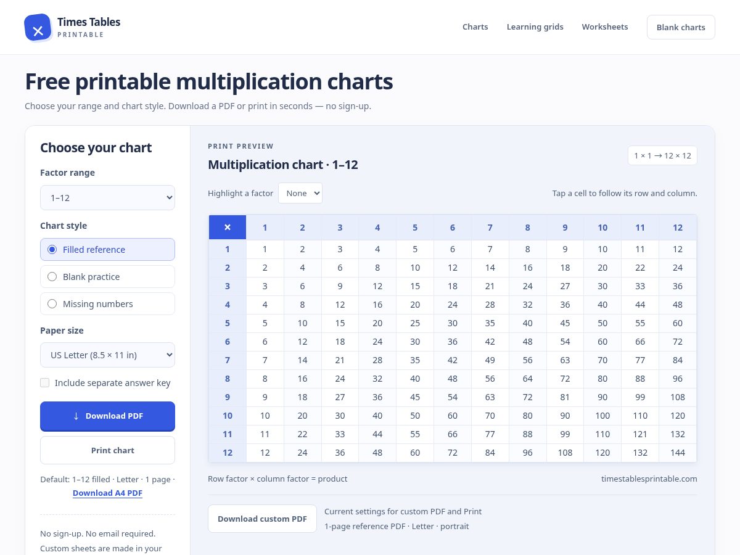Click the cell showing 77 in row 7

(x=640, y=360)
